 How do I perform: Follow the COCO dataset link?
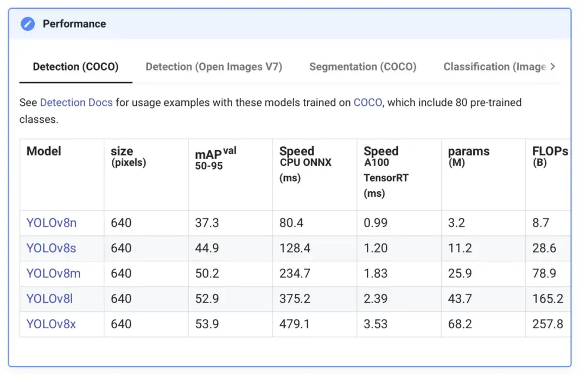click(x=367, y=102)
